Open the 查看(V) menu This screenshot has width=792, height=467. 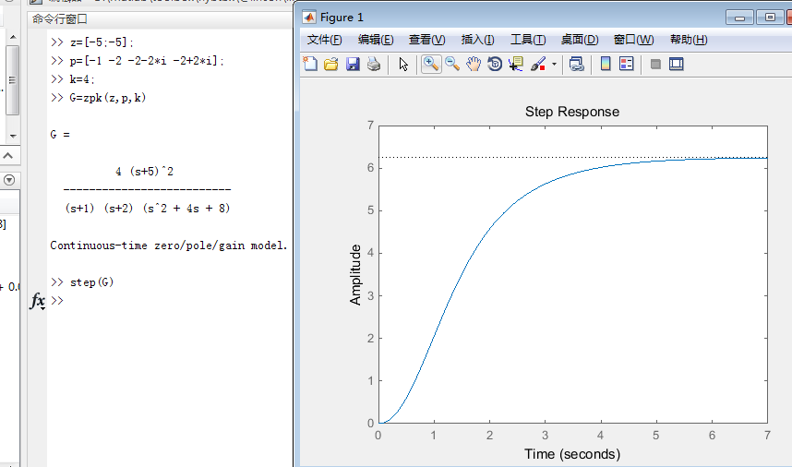(x=427, y=40)
